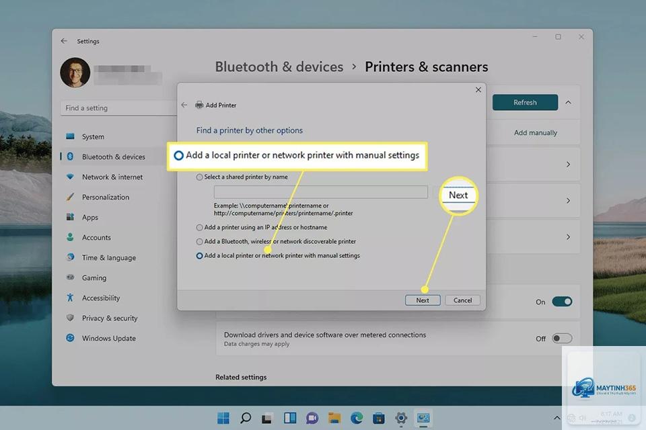Screen dimensions: 646x430
Task: Click the Bluetooth & devices icon
Action: tap(70, 157)
